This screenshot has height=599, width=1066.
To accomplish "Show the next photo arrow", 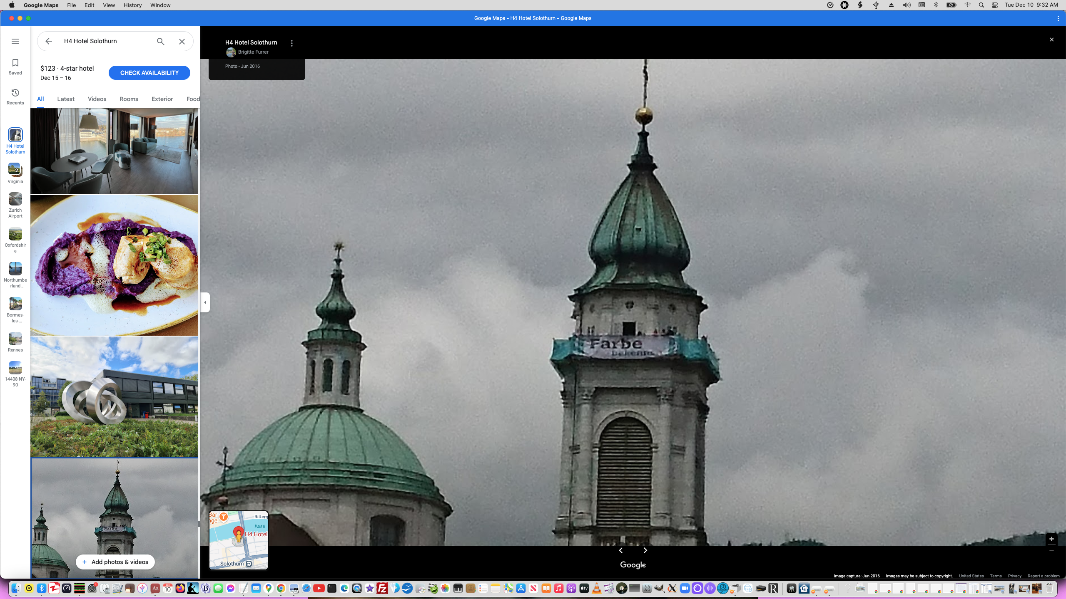I will (x=645, y=550).
